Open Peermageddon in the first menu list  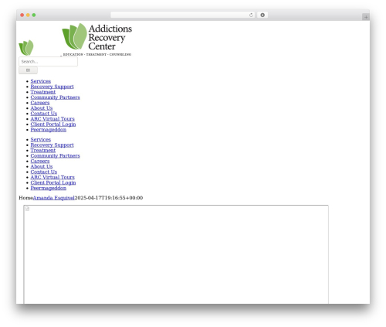49,130
